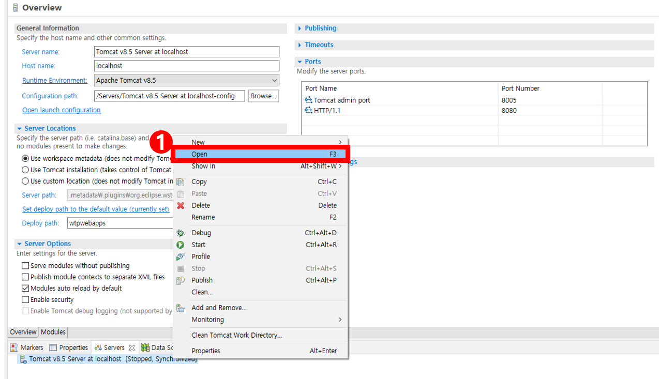Close the Servers view tab
The image size is (659, 379).
click(x=132, y=347)
